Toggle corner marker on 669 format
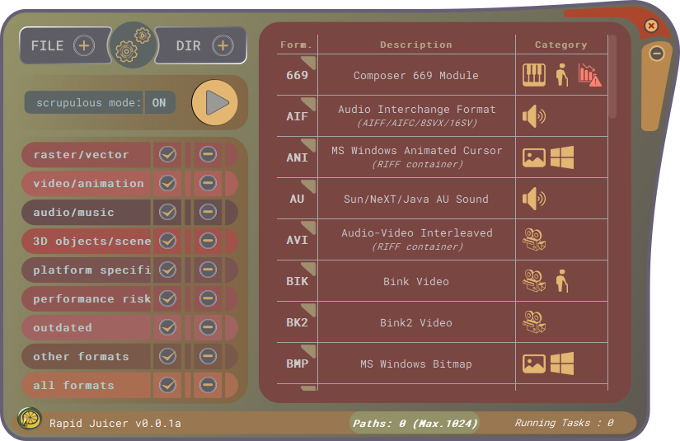Viewport: 680px width, 441px height. (x=310, y=62)
